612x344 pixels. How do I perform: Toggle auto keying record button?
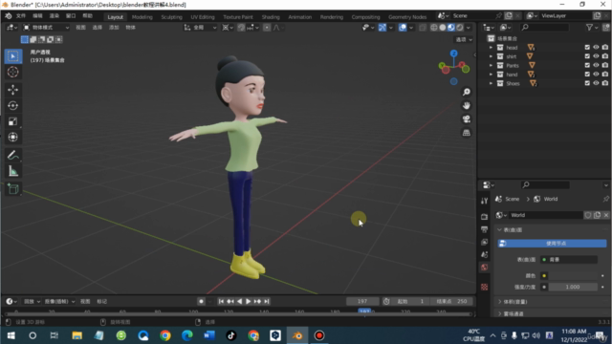point(201,302)
